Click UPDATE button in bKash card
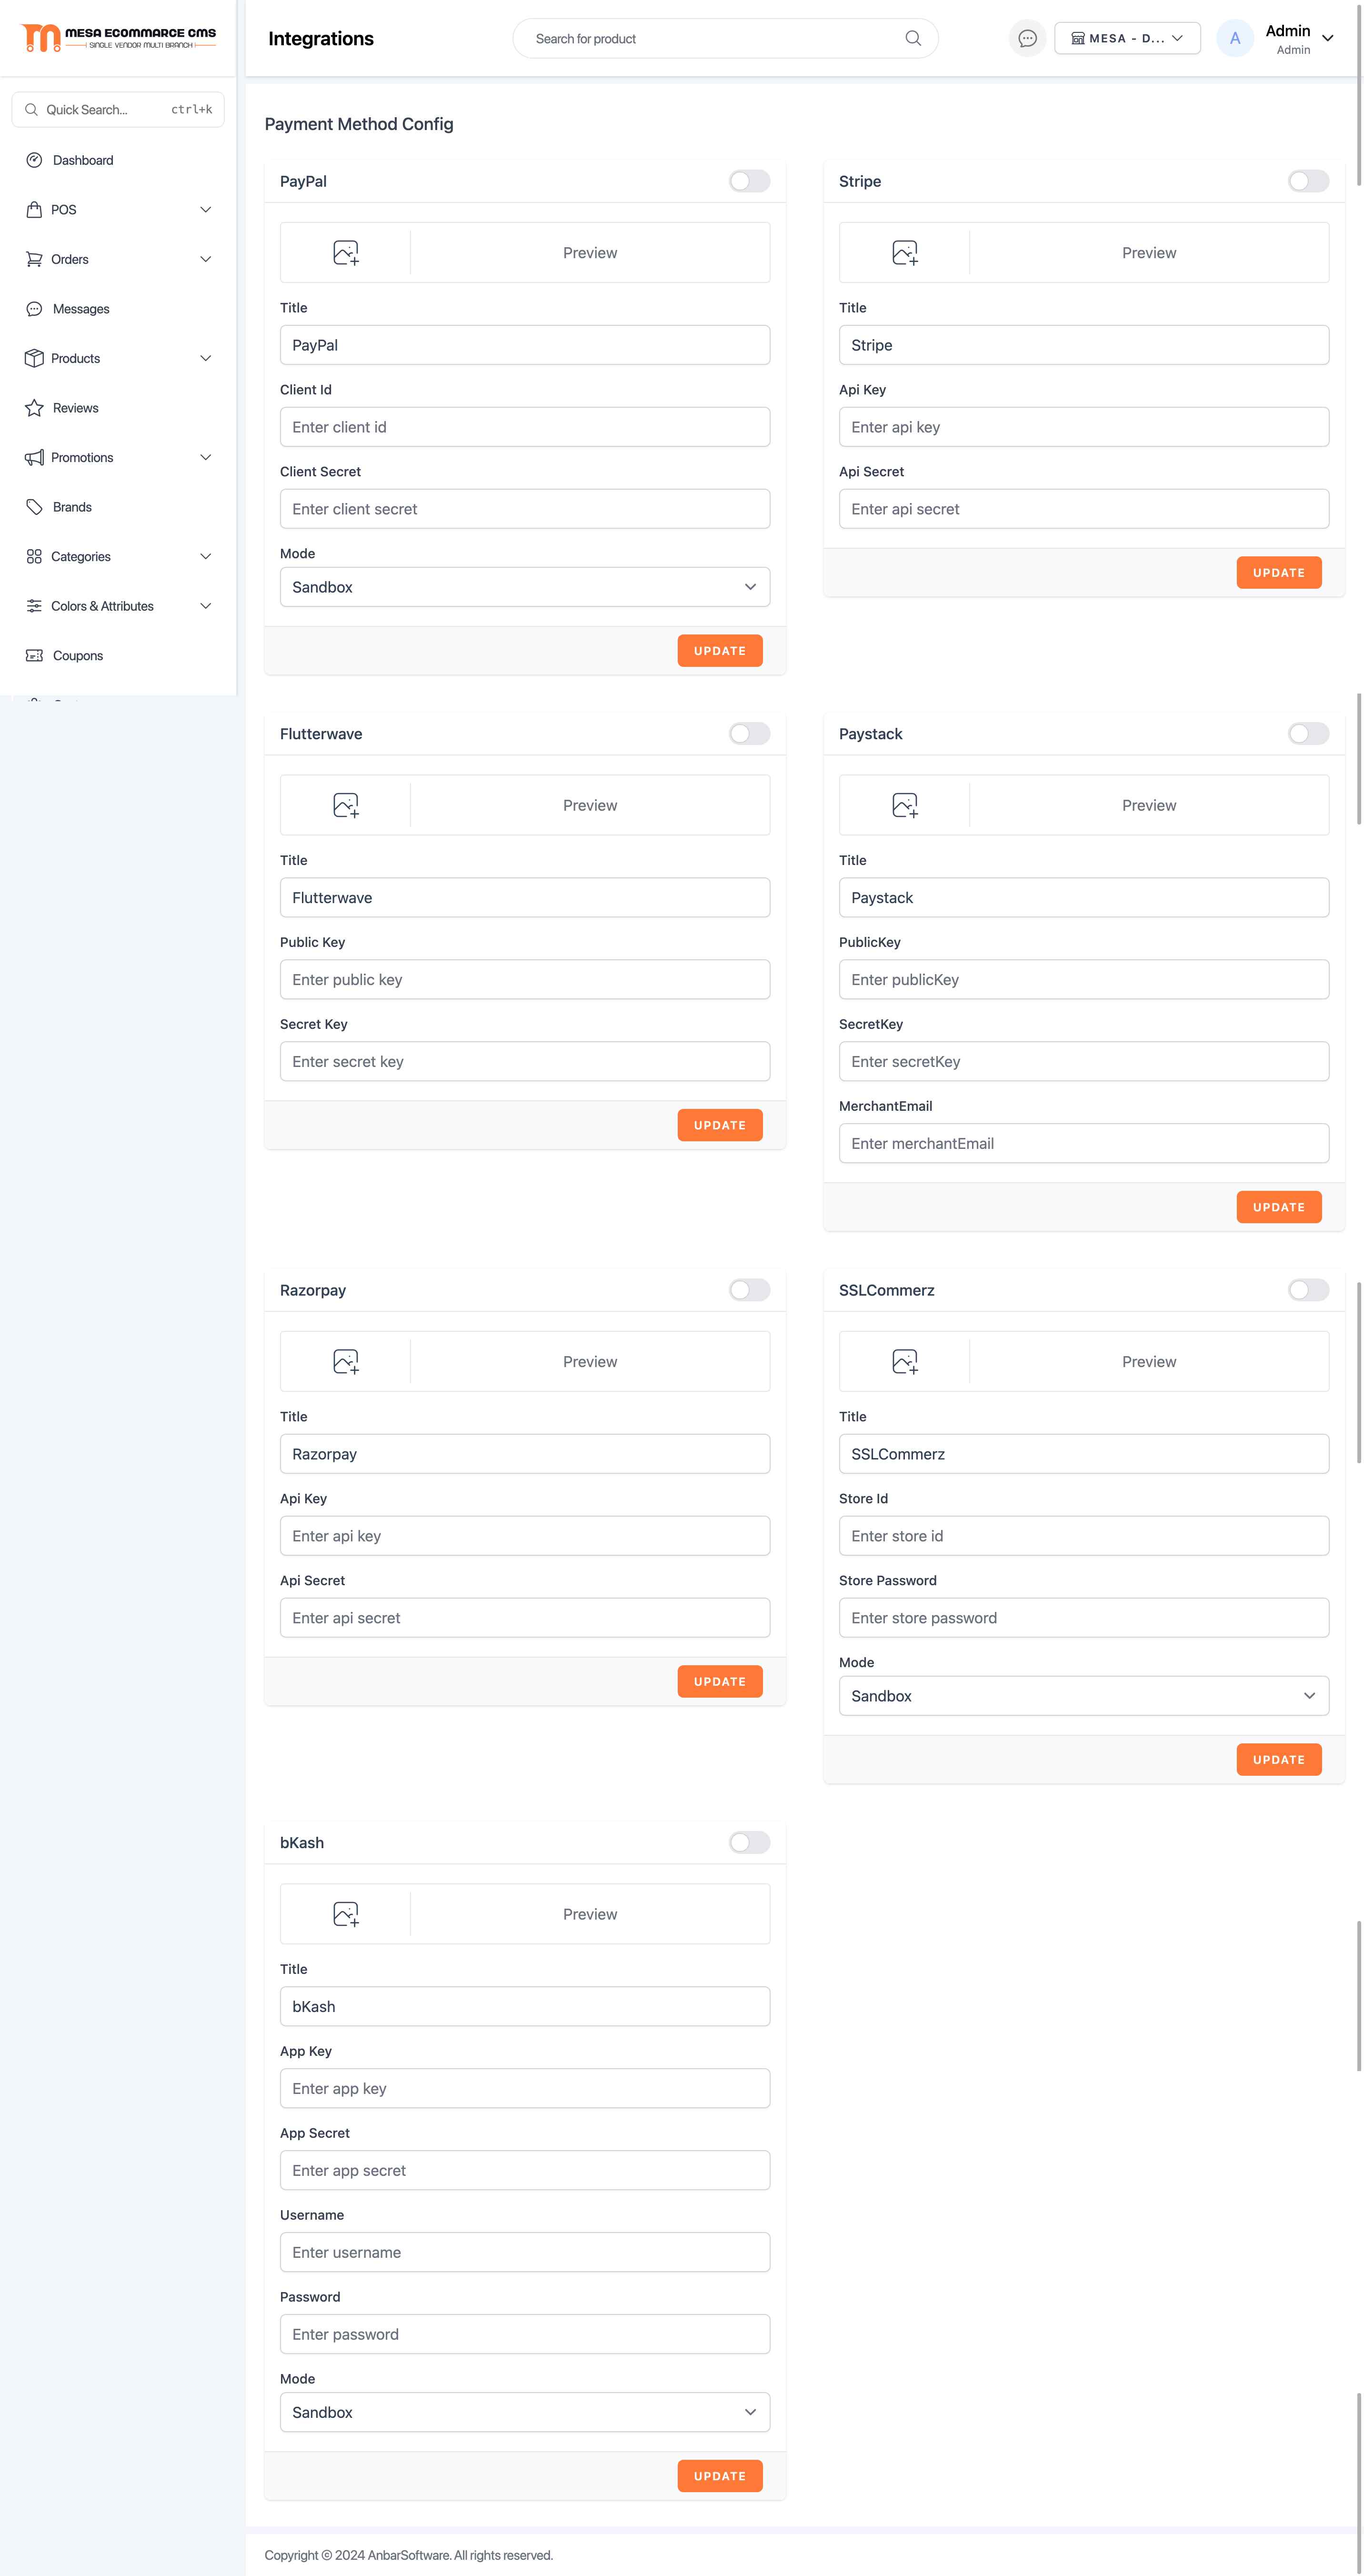The height and width of the screenshot is (2576, 1364). 720,2476
